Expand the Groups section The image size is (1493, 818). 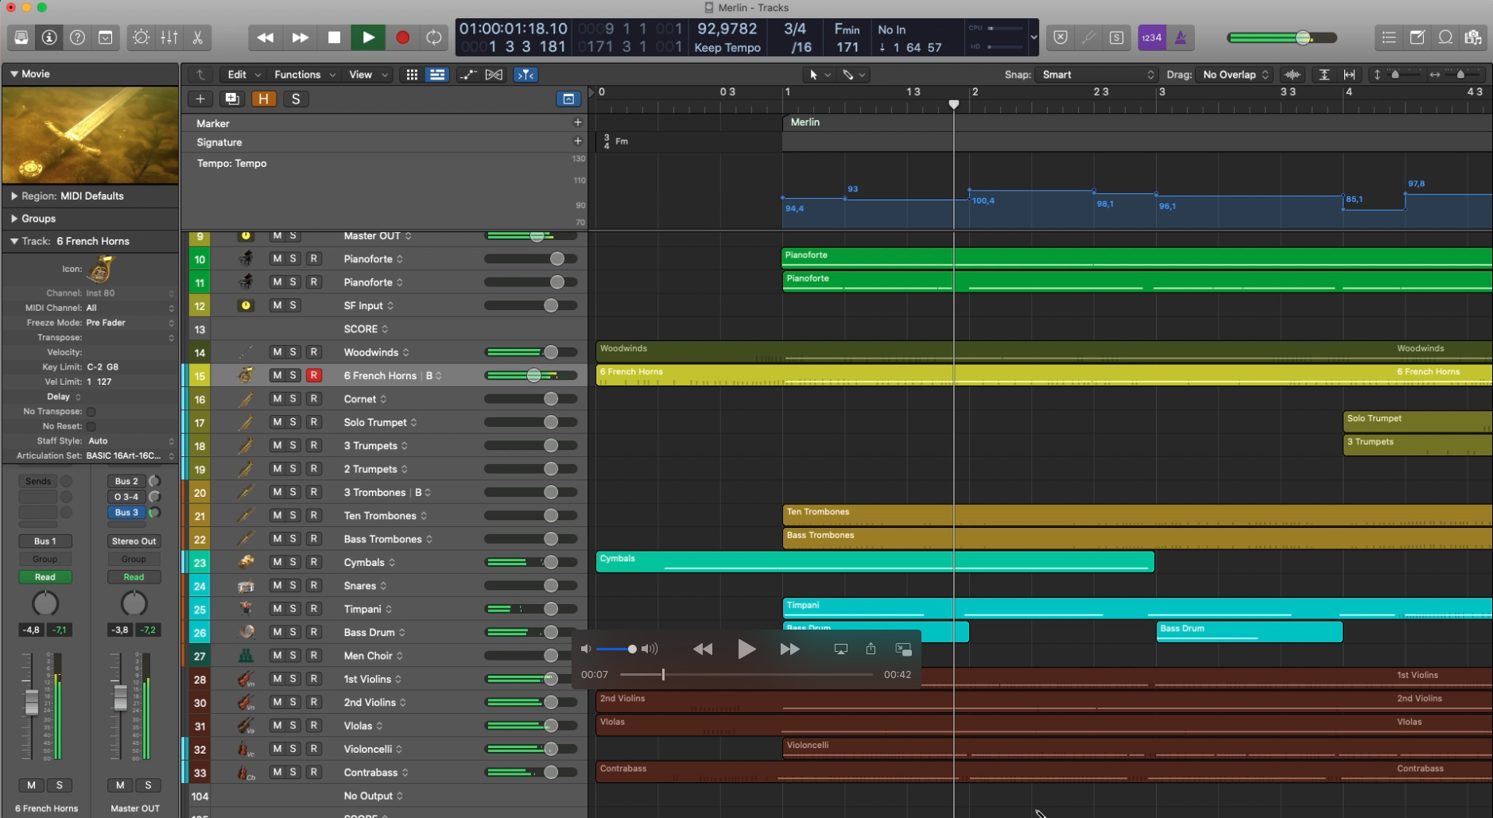[14, 219]
